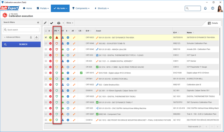Sort by the PR column header
Image resolution: width=224 pixels, height=132 pixels.
pyautogui.click(x=57, y=31)
